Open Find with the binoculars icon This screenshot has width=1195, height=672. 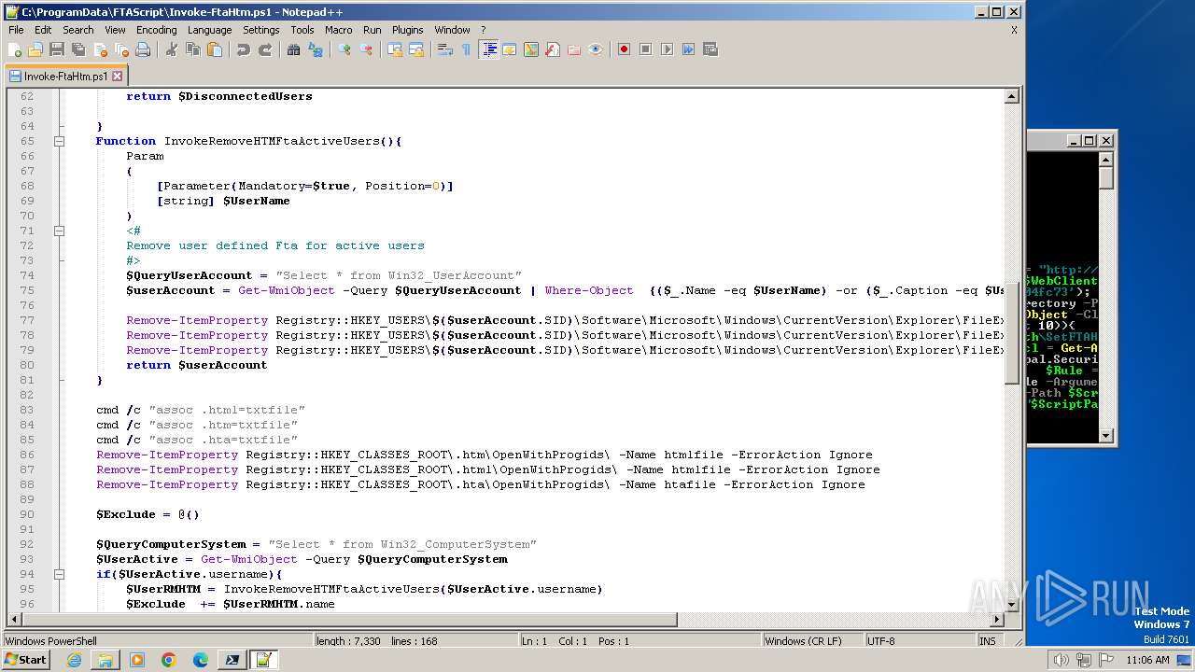294,49
